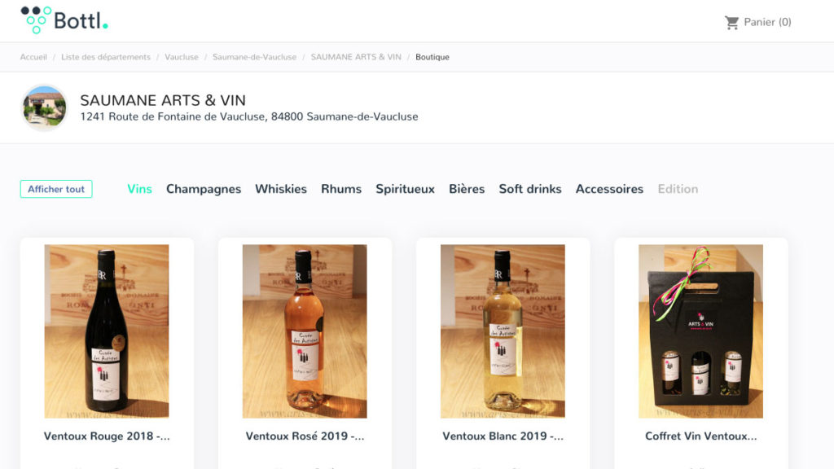The width and height of the screenshot is (834, 469).
Task: Open the Soft drinks category
Action: click(530, 189)
